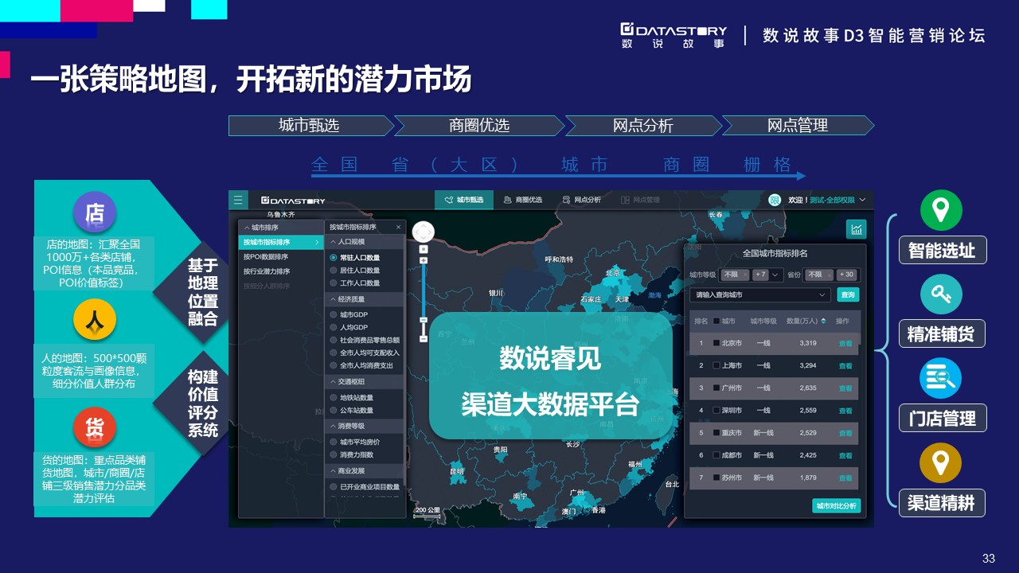This screenshot has width=1019, height=573.
Task: Collapse the 经济质量 group
Action: coord(365,299)
